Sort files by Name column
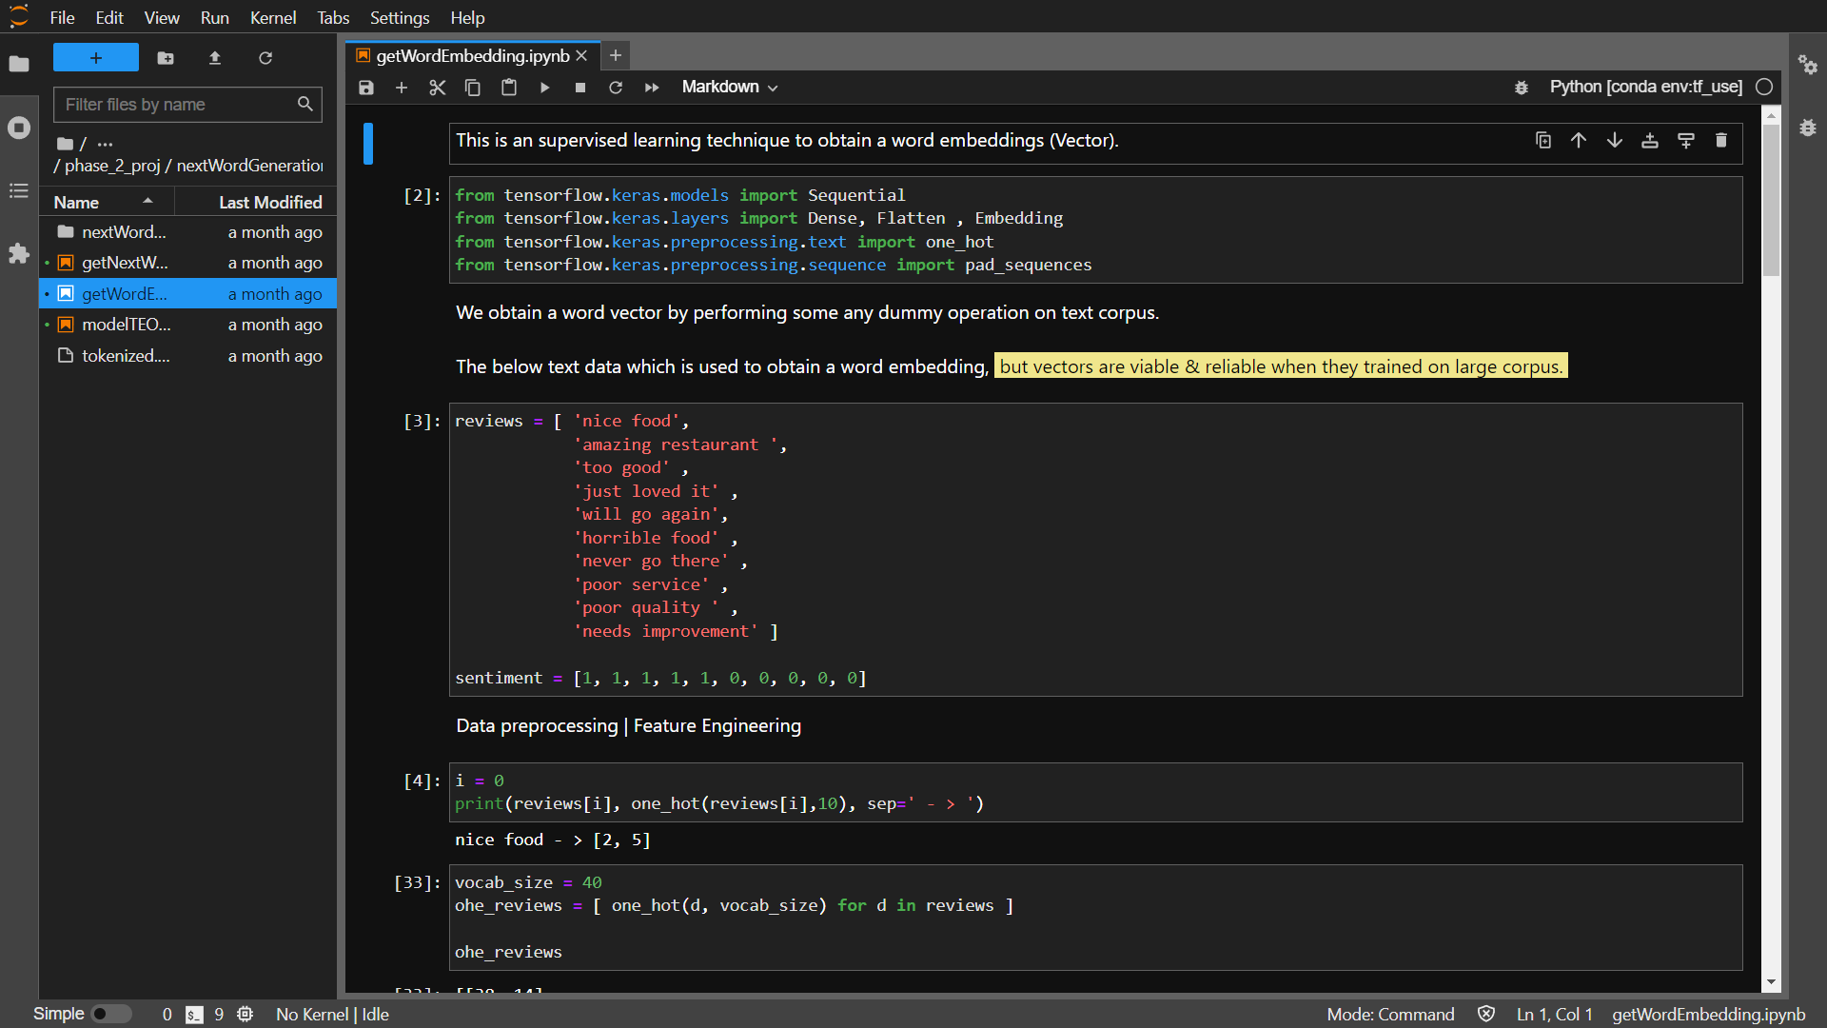The height and width of the screenshot is (1028, 1827). [x=106, y=202]
